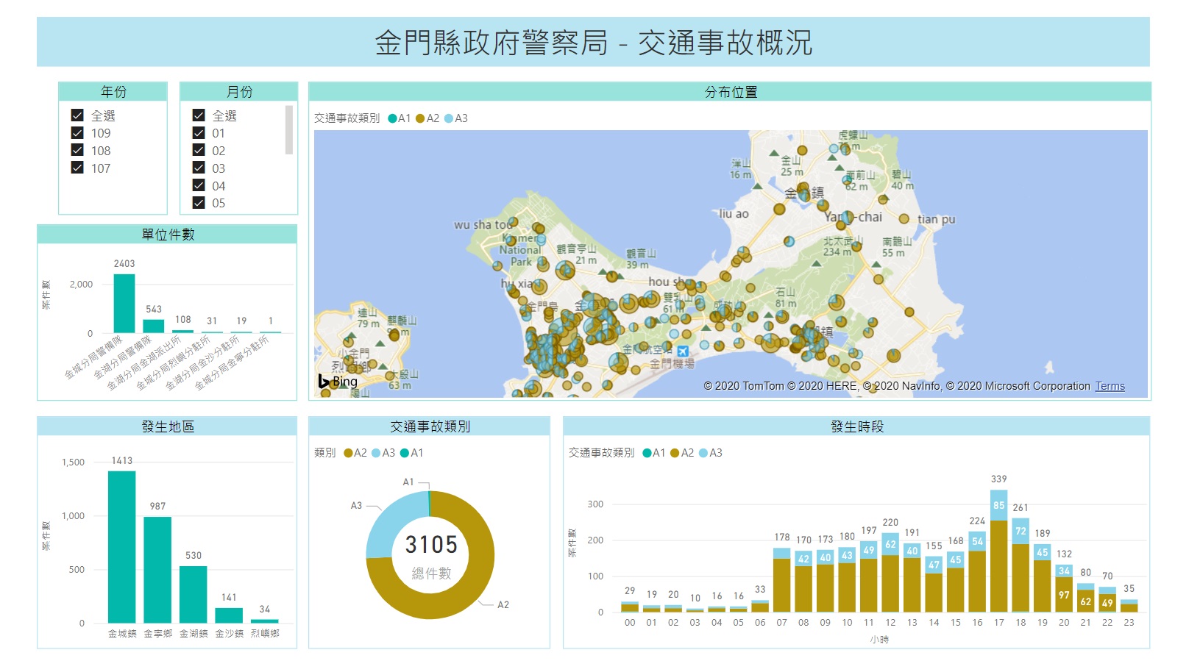Screen dimensions: 1189x661
Task: Click the 3105 total count in donut
Action: 431,545
